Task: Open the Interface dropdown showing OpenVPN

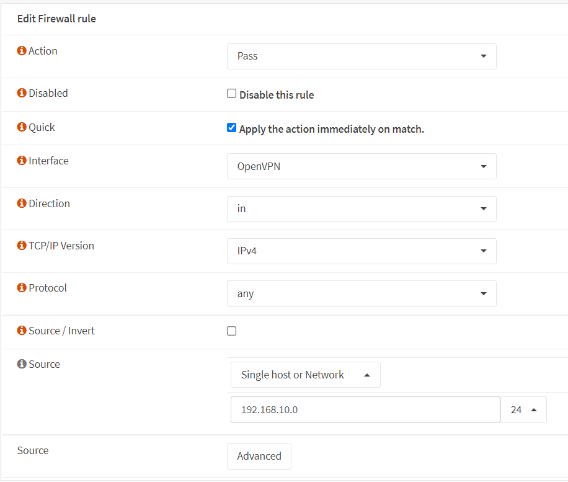Action: pyautogui.click(x=362, y=166)
